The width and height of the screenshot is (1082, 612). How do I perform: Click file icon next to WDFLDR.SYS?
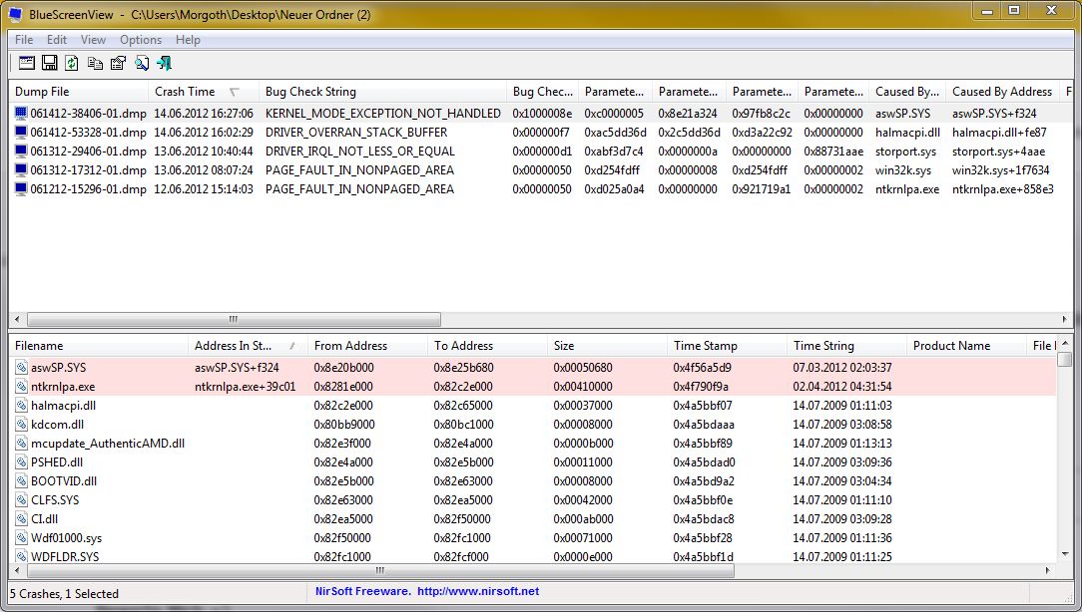coord(21,556)
